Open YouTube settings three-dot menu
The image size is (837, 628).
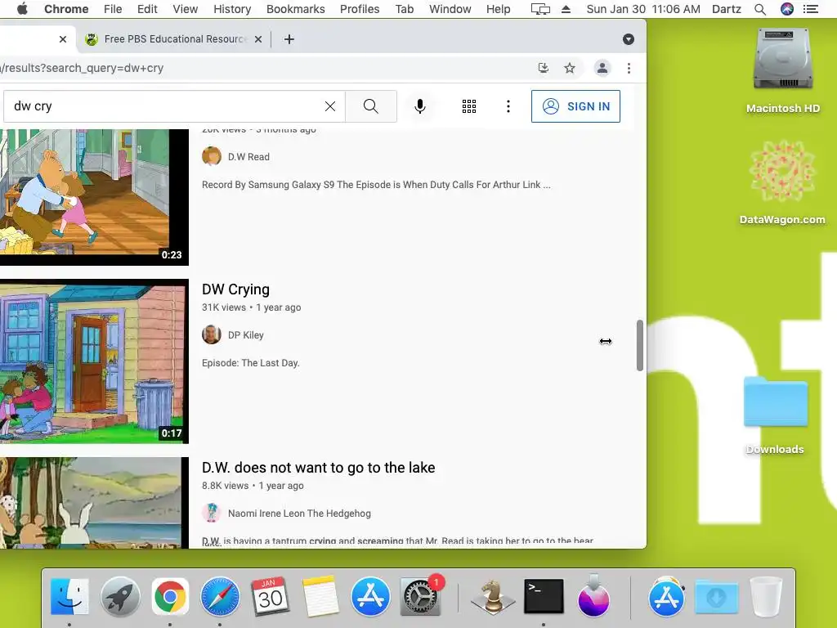coord(508,106)
